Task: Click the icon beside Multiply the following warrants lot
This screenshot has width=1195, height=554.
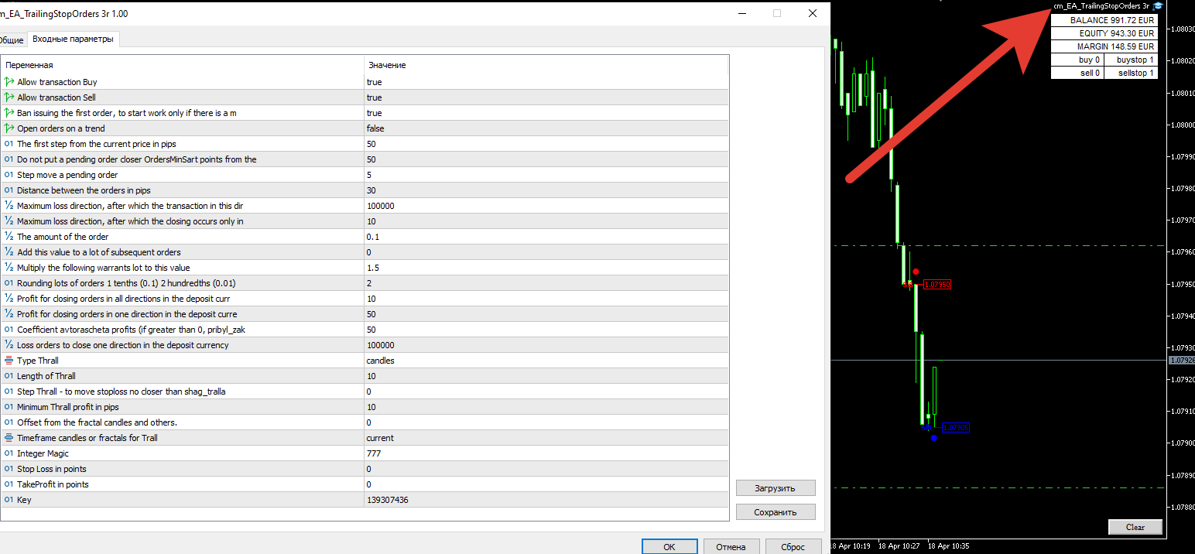Action: (9, 268)
